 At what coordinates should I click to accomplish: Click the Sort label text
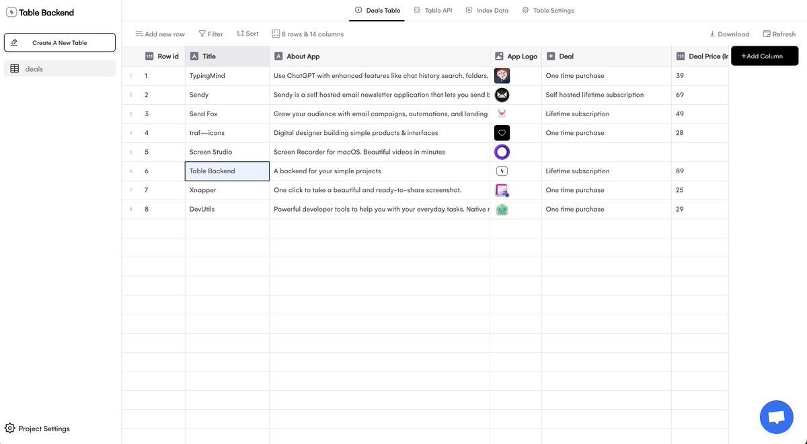pos(252,34)
